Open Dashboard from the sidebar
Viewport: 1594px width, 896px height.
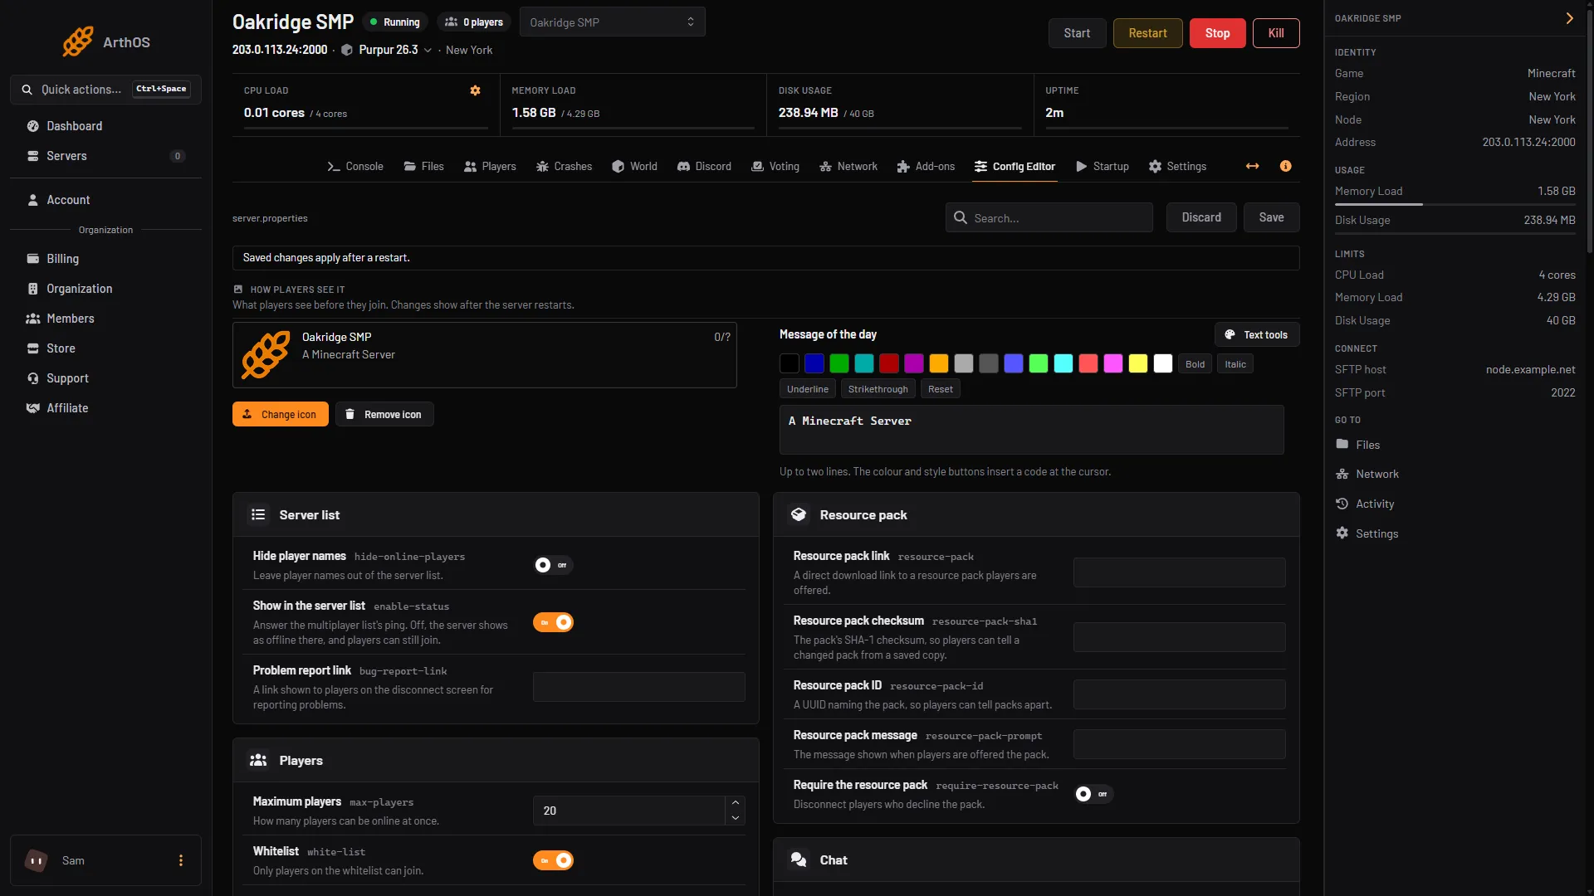[105, 126]
